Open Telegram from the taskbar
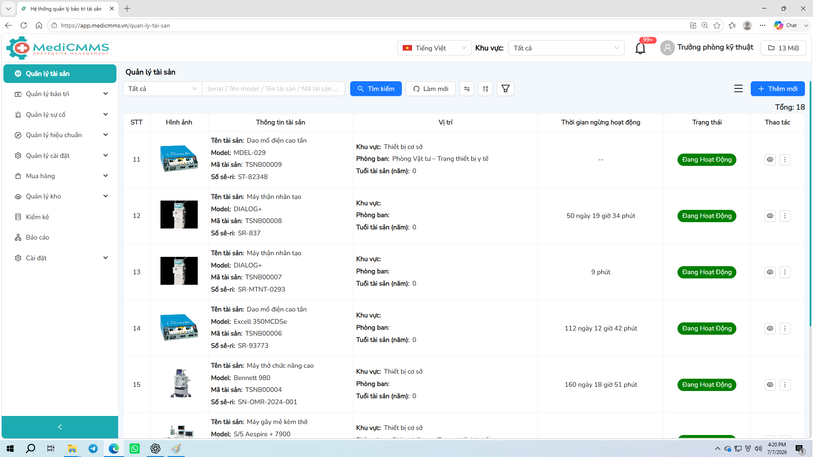This screenshot has width=813, height=457. (93, 449)
